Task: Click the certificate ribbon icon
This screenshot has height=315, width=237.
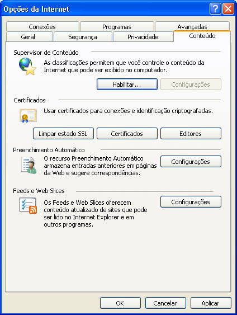Action: [x=29, y=116]
